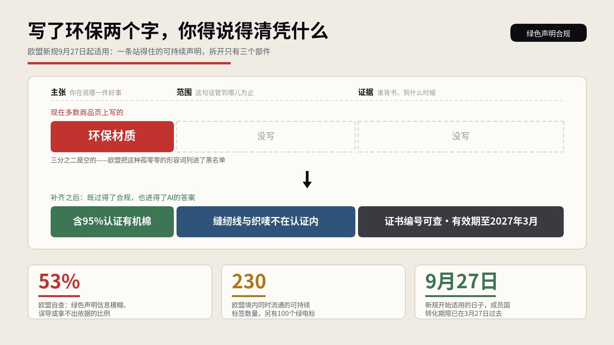Click the line 误导或拿不出依据的比例
The height and width of the screenshot is (345, 614).
(74, 314)
